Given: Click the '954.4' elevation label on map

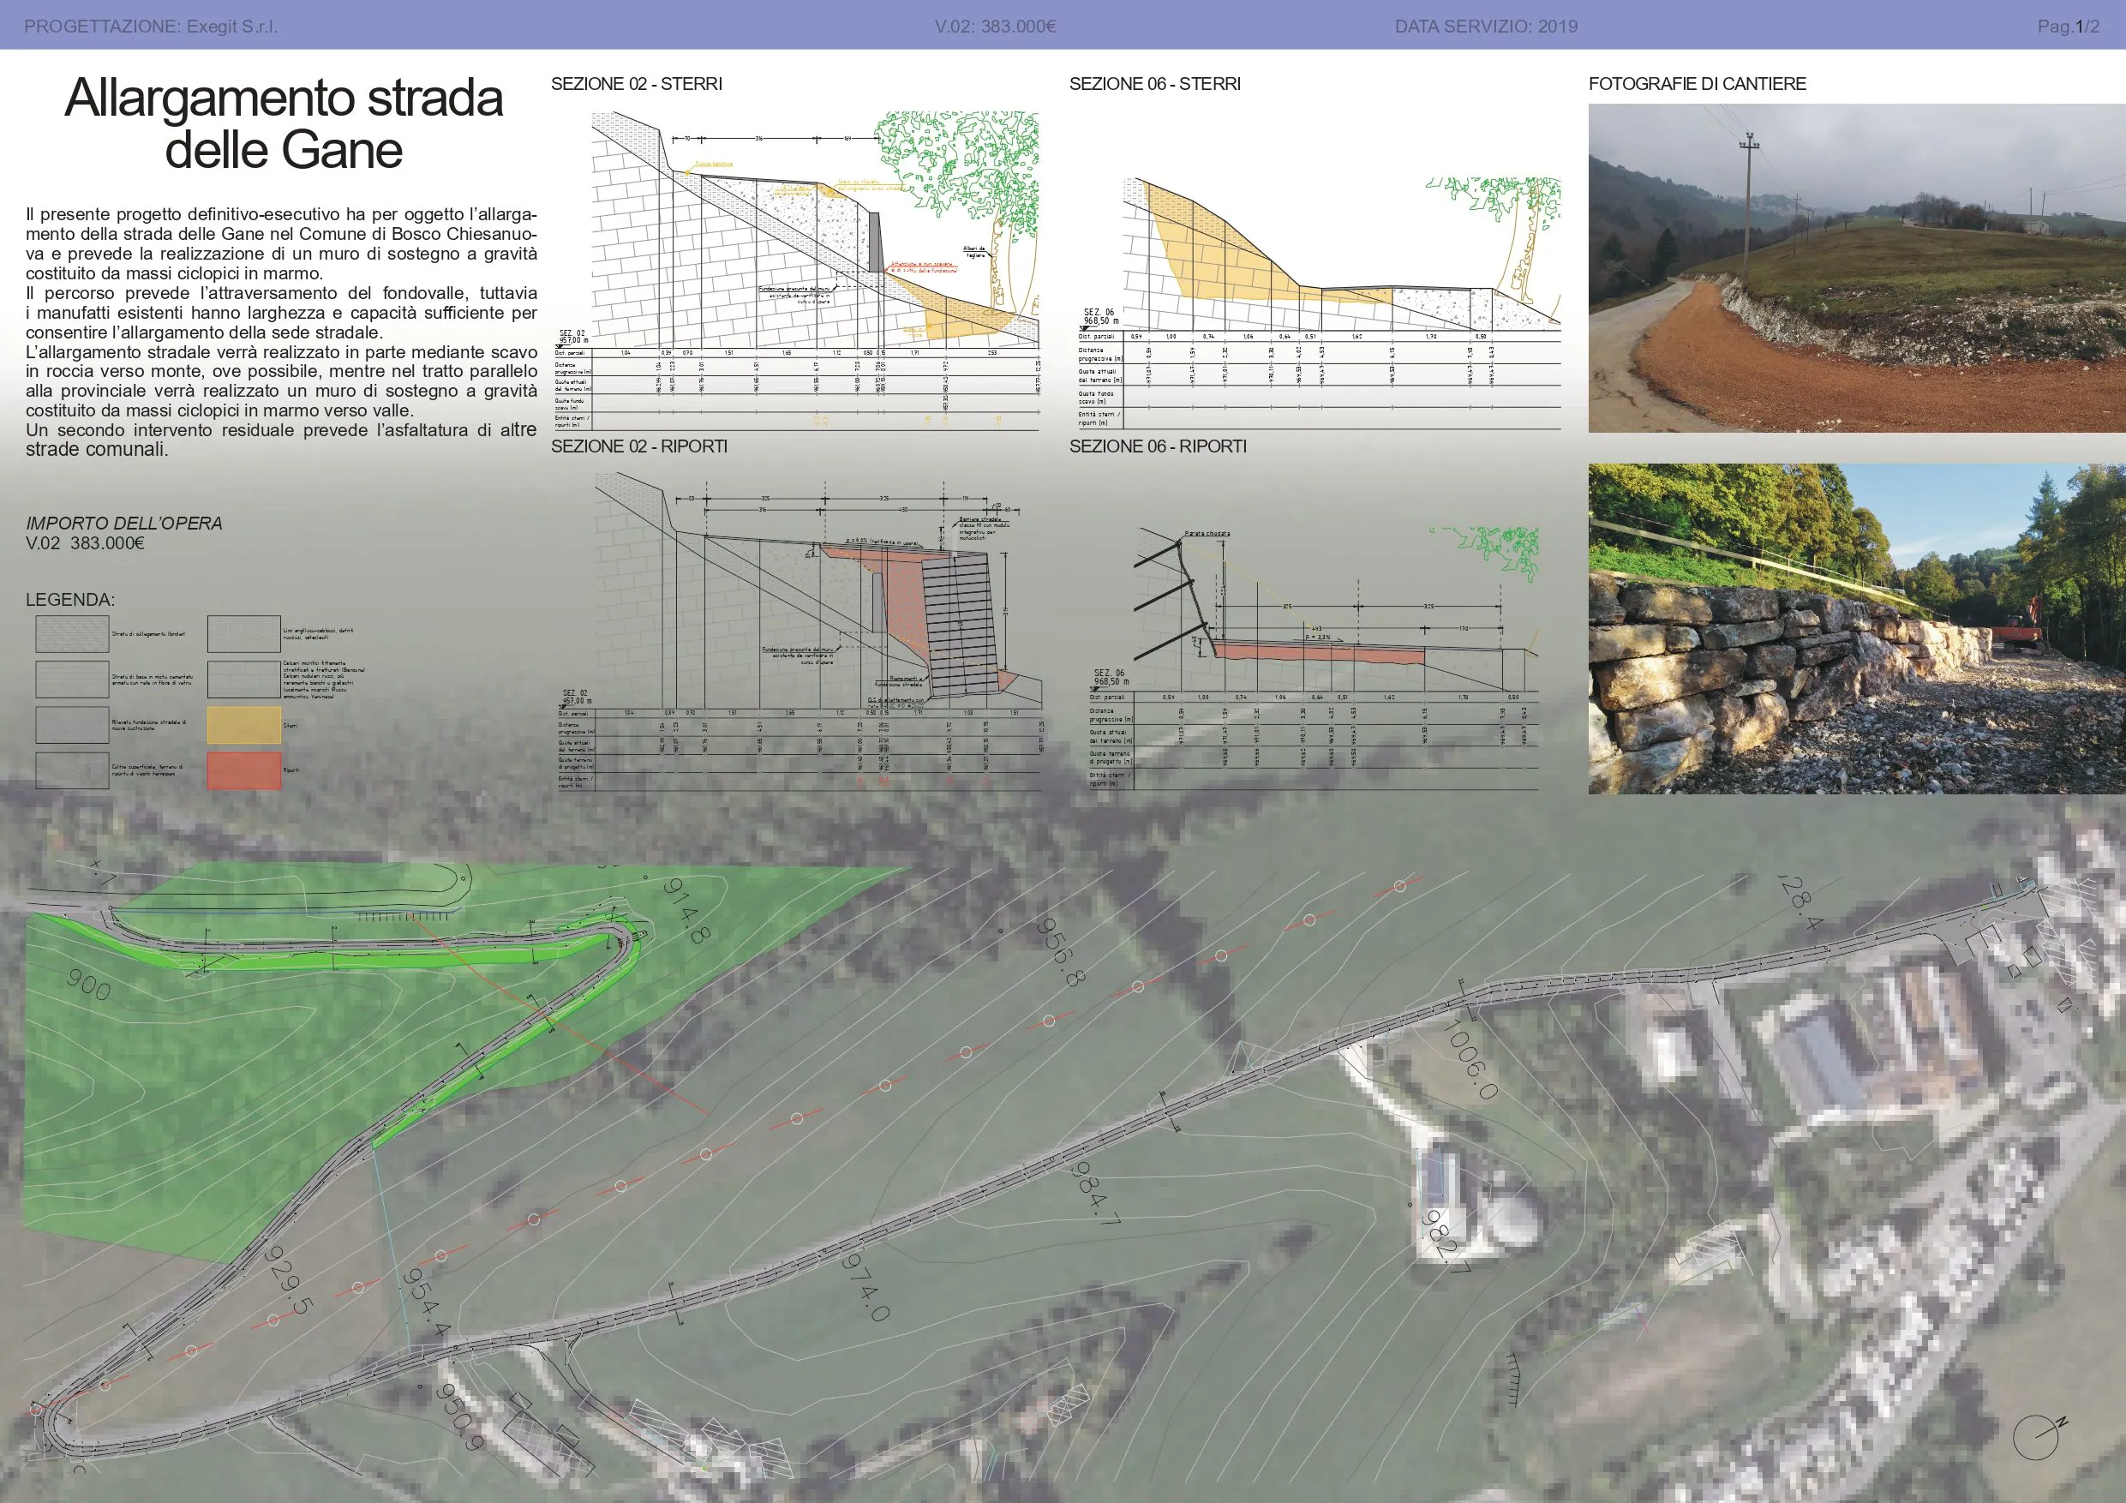Looking at the screenshot, I should coord(426,1302).
